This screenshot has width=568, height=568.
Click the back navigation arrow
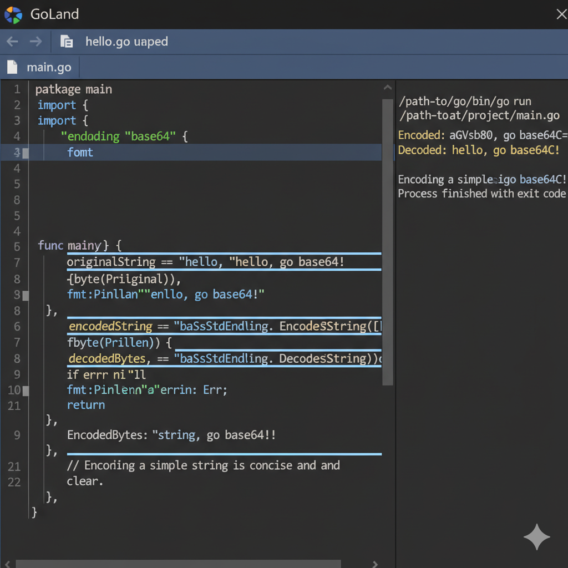[12, 41]
